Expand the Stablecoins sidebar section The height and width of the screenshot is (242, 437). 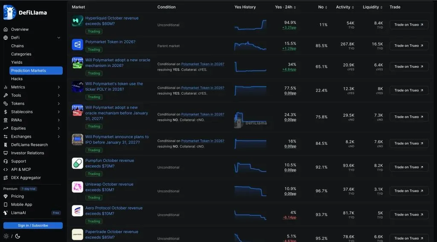click(x=58, y=112)
